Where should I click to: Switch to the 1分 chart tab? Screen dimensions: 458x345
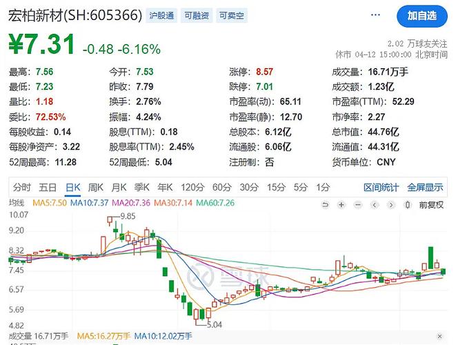323,187
